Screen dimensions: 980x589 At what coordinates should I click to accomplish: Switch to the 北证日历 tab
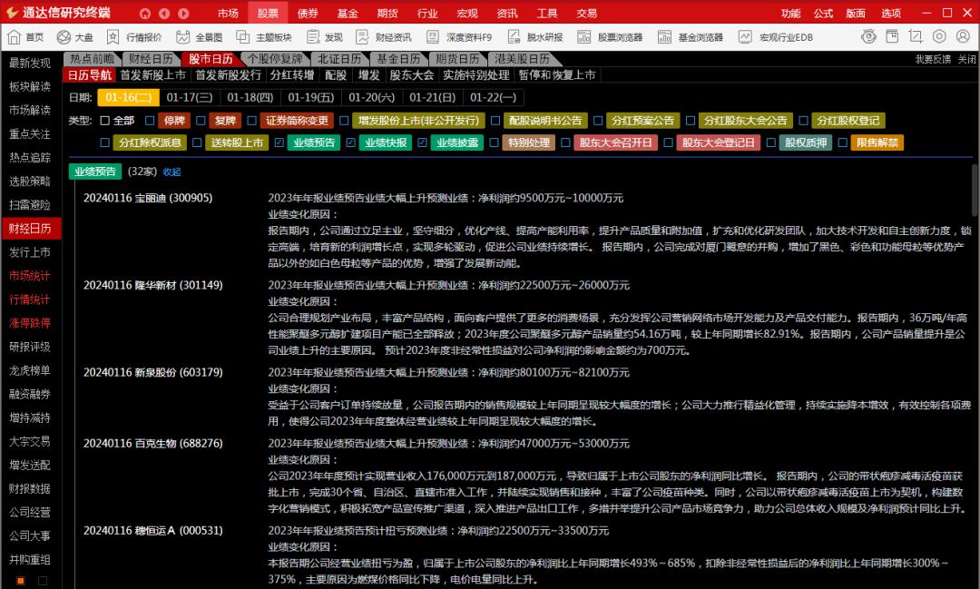tap(338, 59)
